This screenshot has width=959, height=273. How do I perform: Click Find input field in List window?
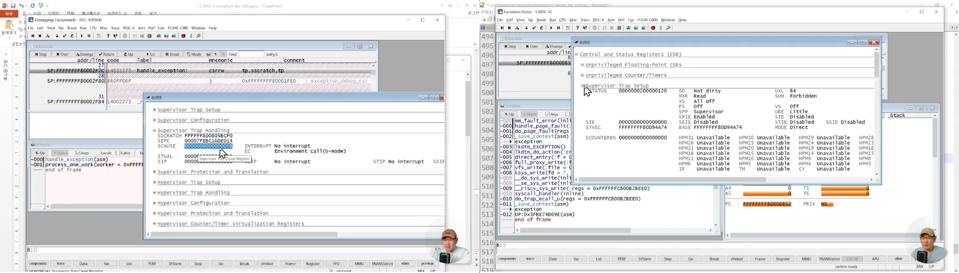[251, 55]
